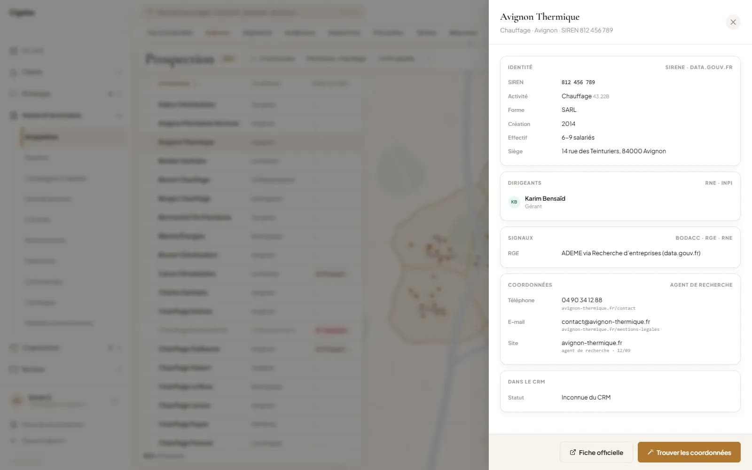Screen dimensions: 752x470
Task: Click the BODACC · RGE · RNE source label
Action: 704,238
